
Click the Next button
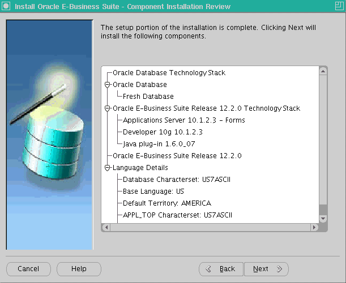[x=266, y=269]
